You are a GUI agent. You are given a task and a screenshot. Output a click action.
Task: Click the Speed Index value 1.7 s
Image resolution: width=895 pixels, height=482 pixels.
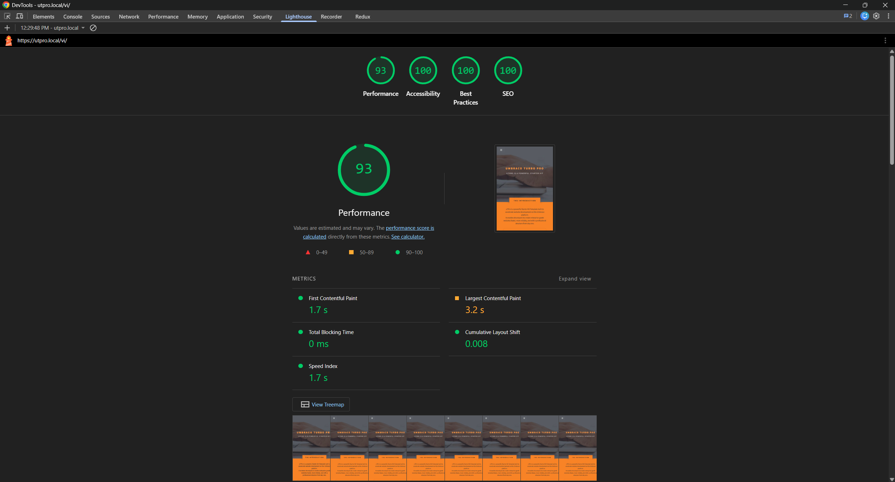(318, 378)
